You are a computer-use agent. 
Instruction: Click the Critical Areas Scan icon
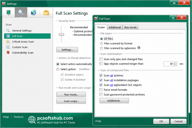[x=8, y=42]
